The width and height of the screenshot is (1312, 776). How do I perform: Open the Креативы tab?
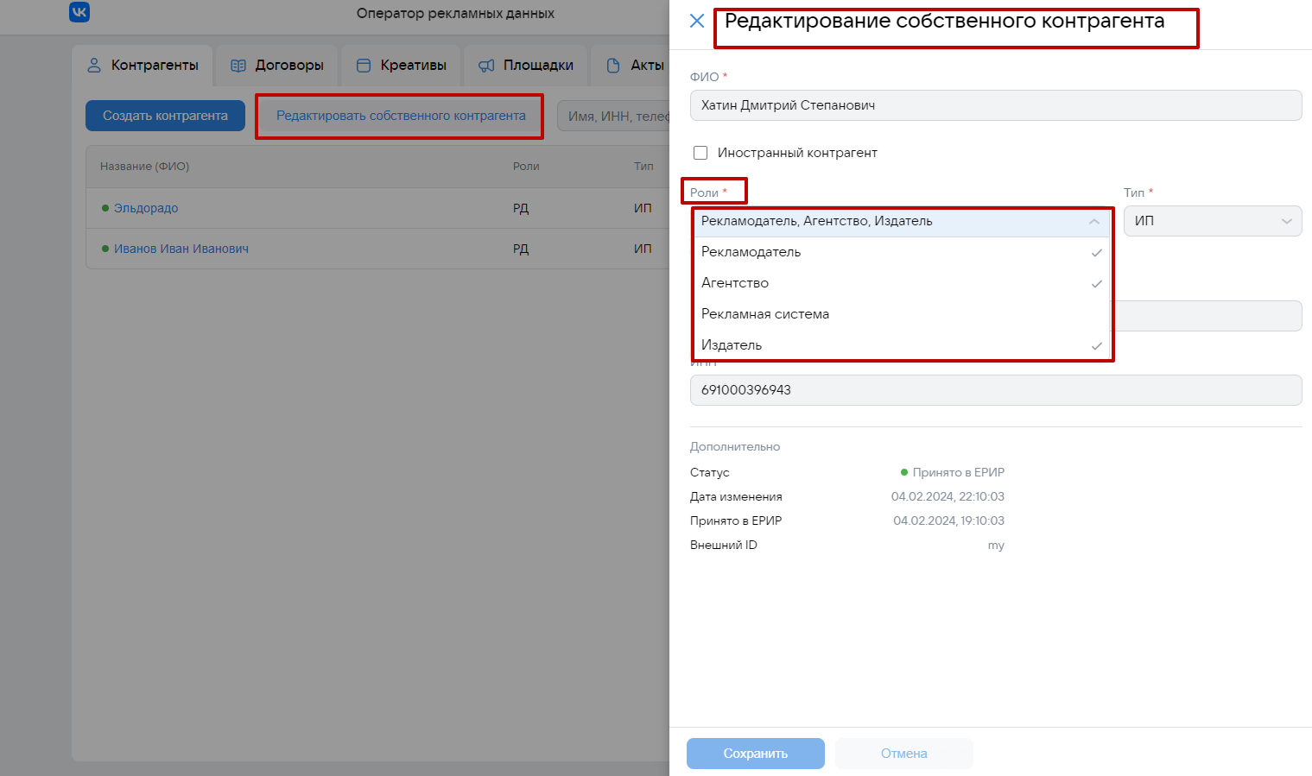pyautogui.click(x=413, y=66)
